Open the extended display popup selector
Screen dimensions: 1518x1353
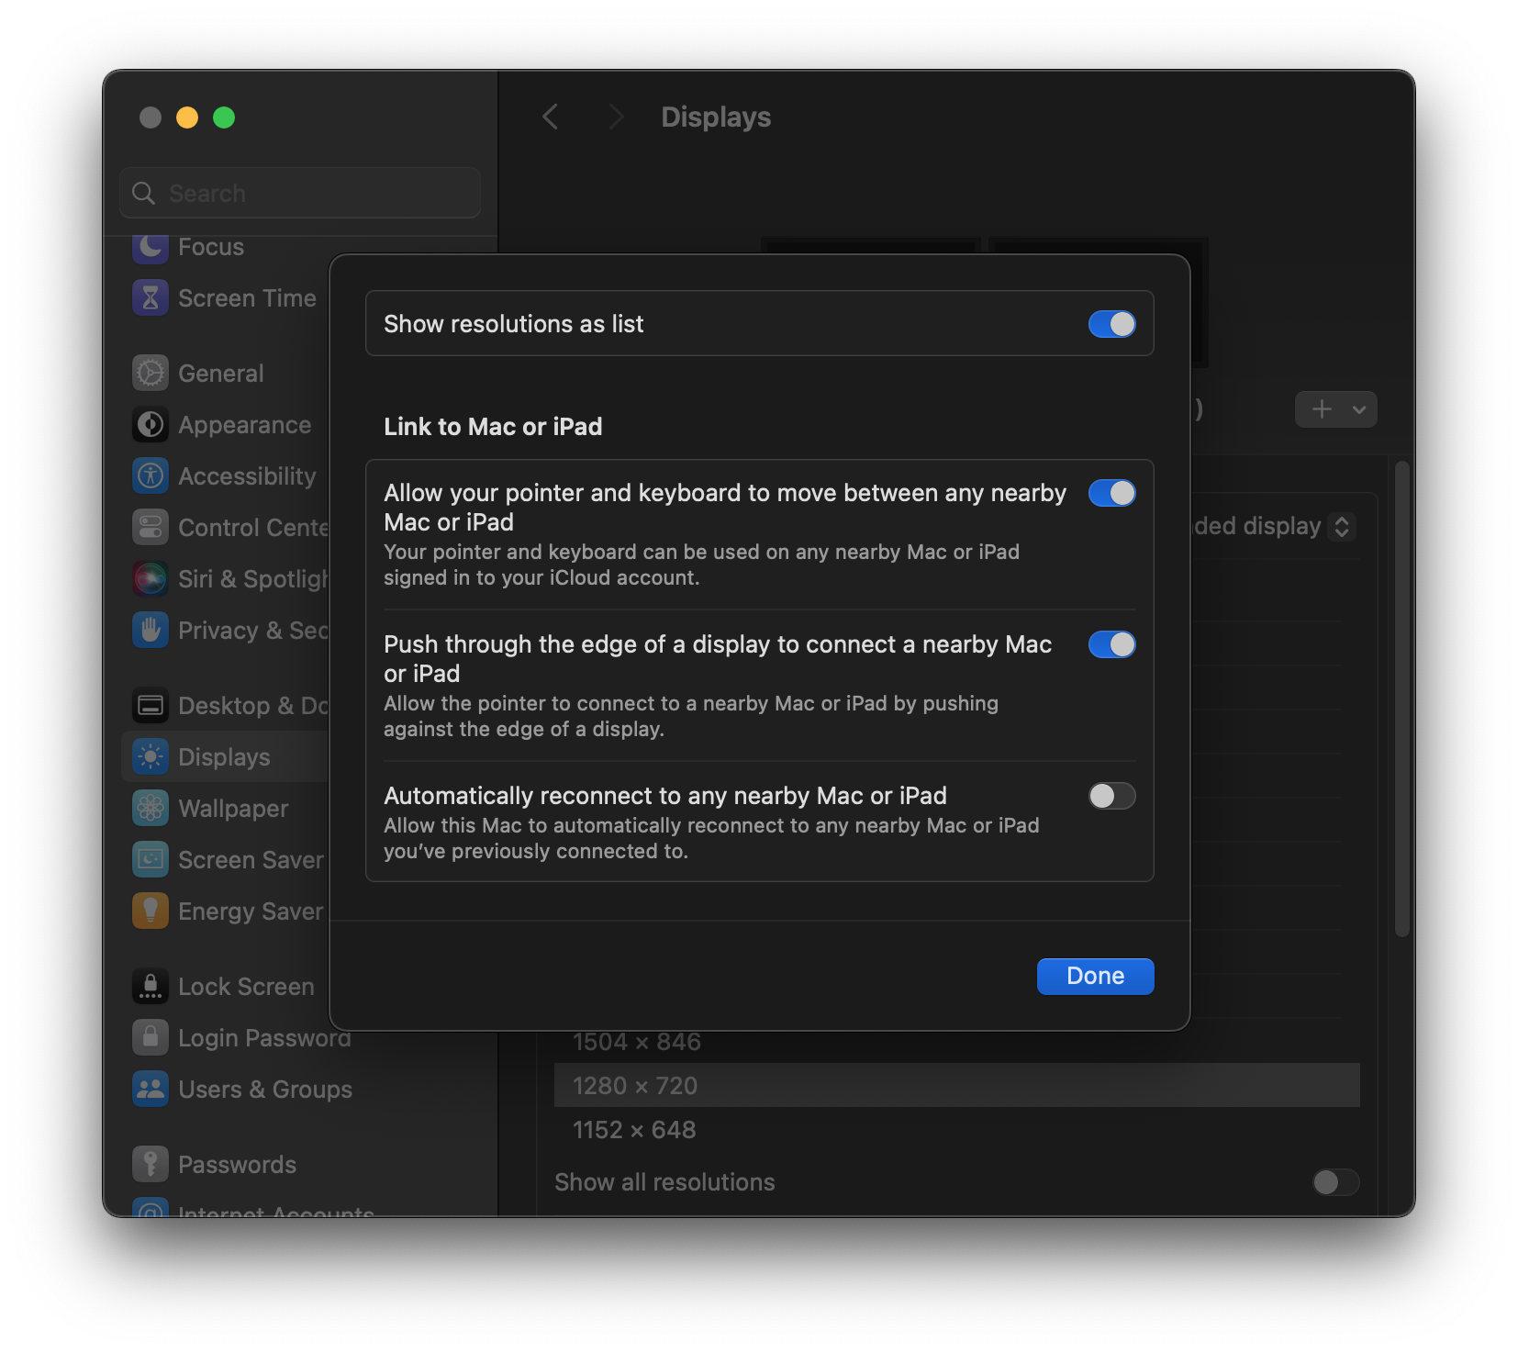[1342, 527]
